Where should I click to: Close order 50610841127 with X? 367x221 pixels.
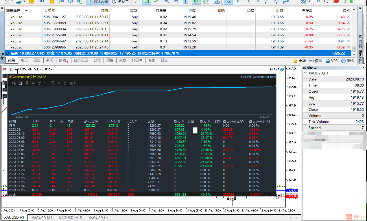coord(348,17)
